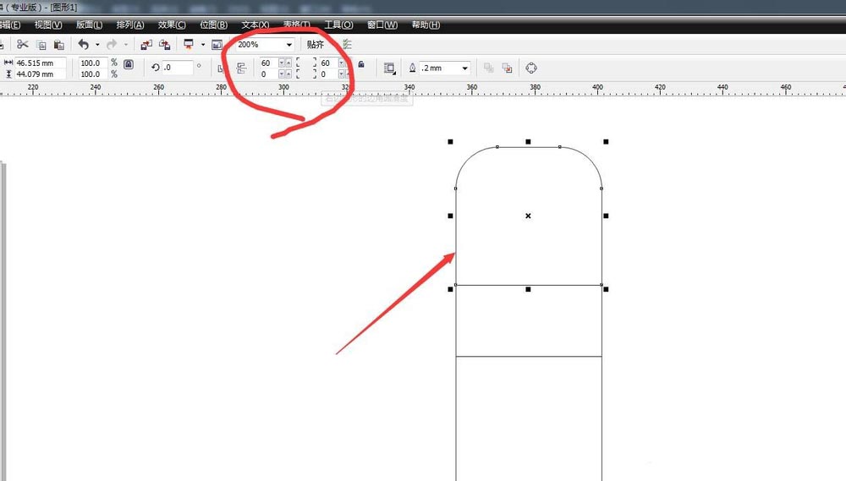846x481 pixels.
Task: Click the Cut scissors icon
Action: [22, 44]
